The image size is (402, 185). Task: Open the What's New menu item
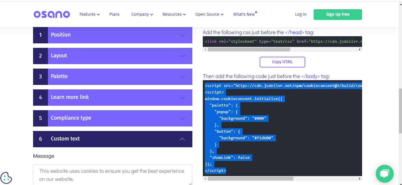[244, 14]
